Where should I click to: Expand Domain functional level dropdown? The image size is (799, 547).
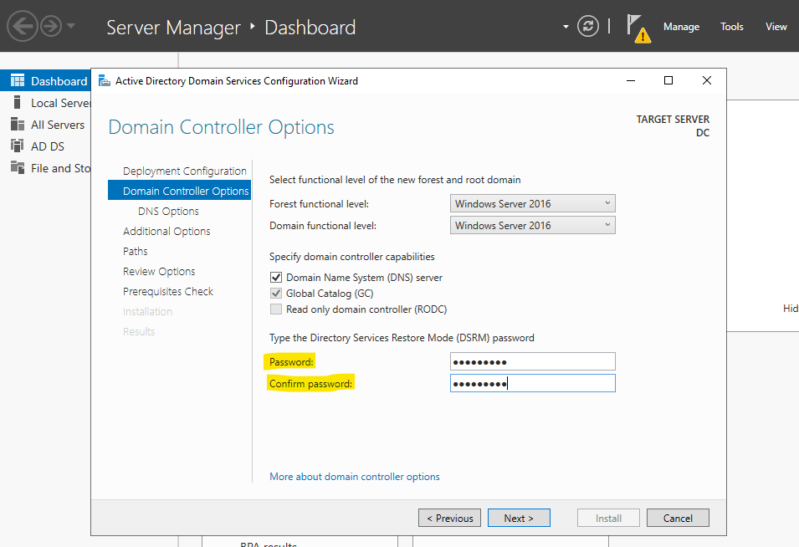click(x=532, y=225)
